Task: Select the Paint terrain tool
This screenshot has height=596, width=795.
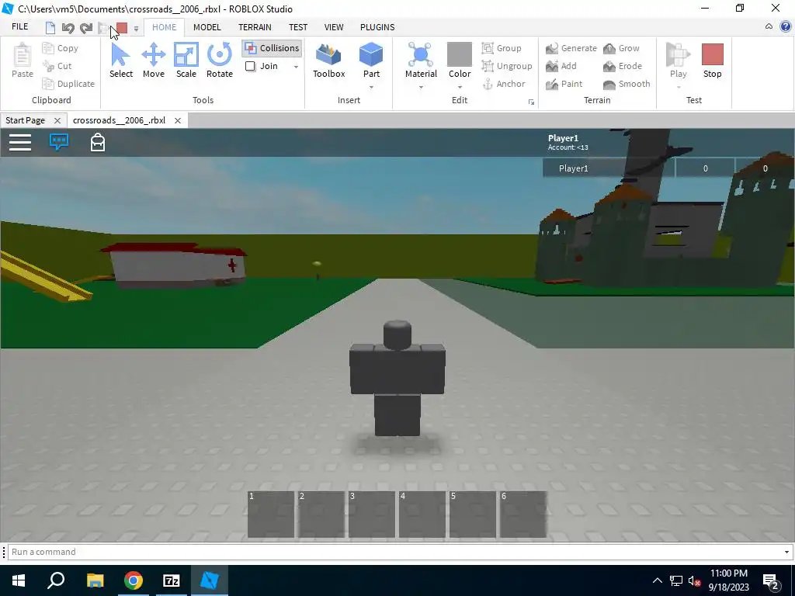Action: [564, 84]
